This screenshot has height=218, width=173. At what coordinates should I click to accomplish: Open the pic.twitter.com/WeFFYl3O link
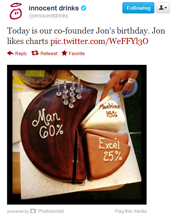[99, 41]
